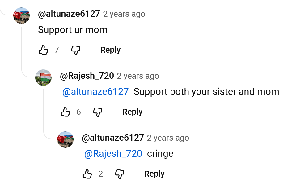Open altunaze6127 avatar on top comment
The width and height of the screenshot is (296, 189).
tap(21, 15)
